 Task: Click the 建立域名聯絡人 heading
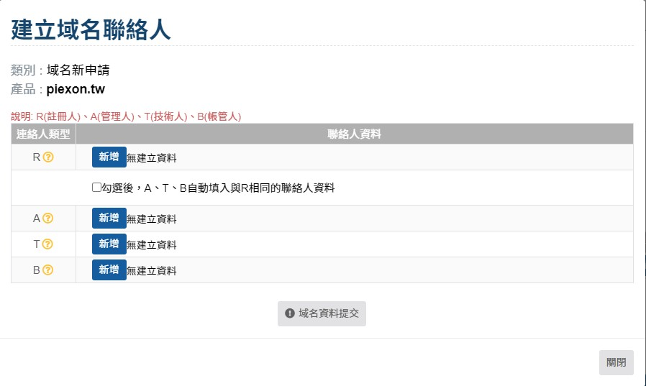pyautogui.click(x=91, y=29)
